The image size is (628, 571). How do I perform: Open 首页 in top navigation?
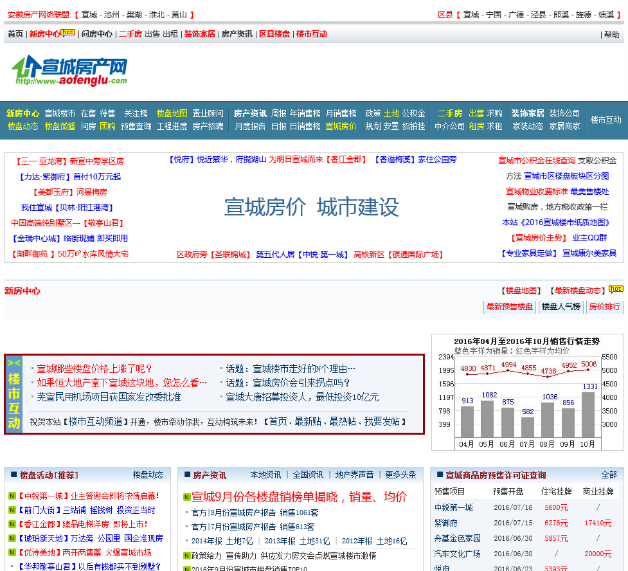pyautogui.click(x=15, y=34)
